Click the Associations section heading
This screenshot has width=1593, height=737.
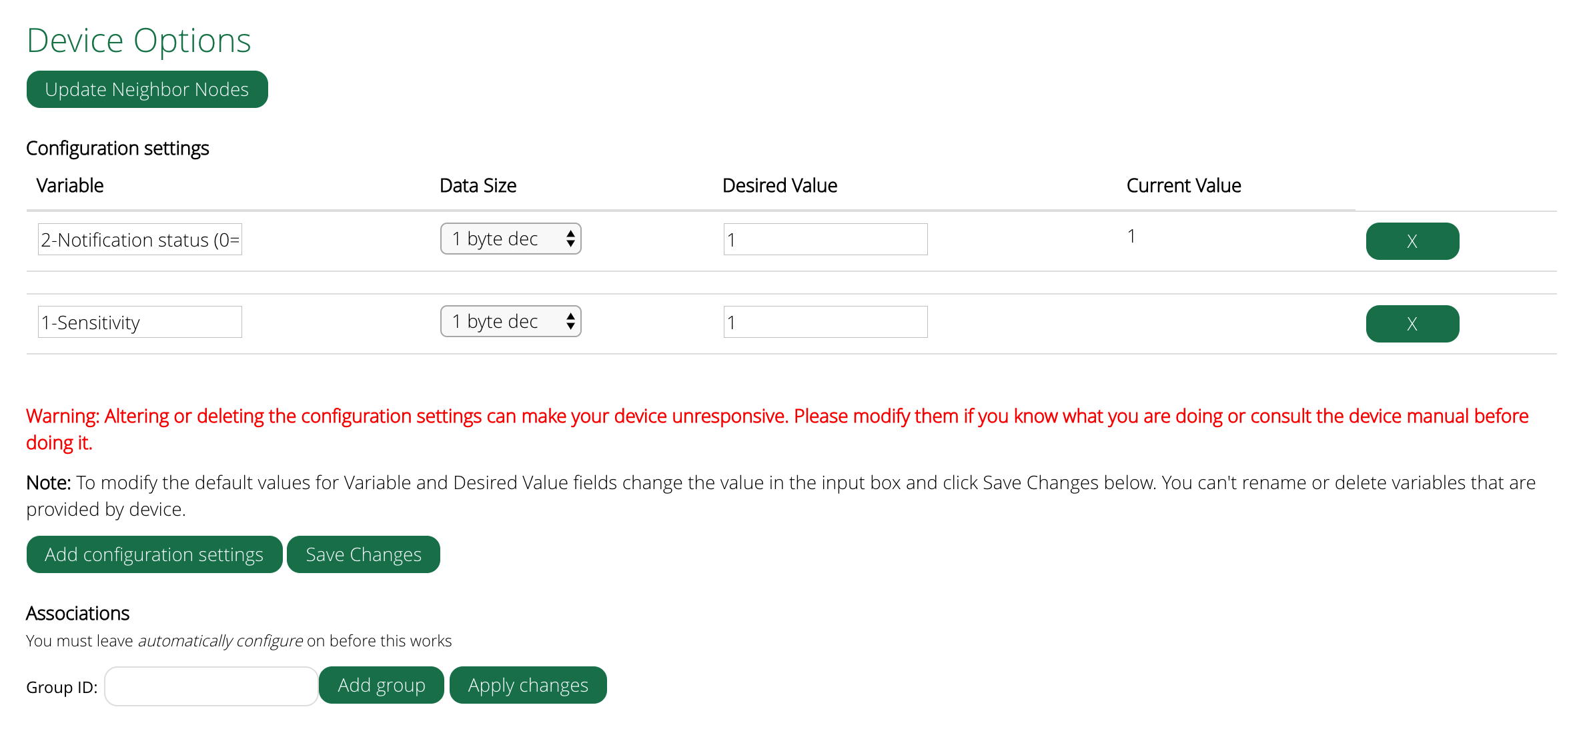coord(77,614)
